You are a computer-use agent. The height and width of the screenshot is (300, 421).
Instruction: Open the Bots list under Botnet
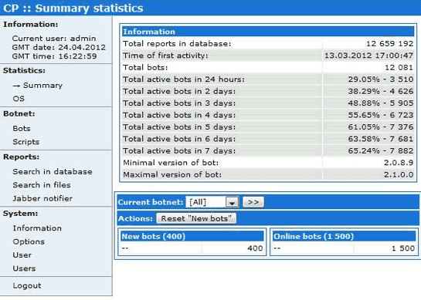[22, 129]
